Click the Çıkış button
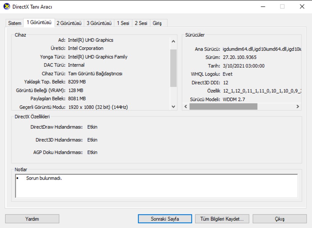 [x=280, y=219]
